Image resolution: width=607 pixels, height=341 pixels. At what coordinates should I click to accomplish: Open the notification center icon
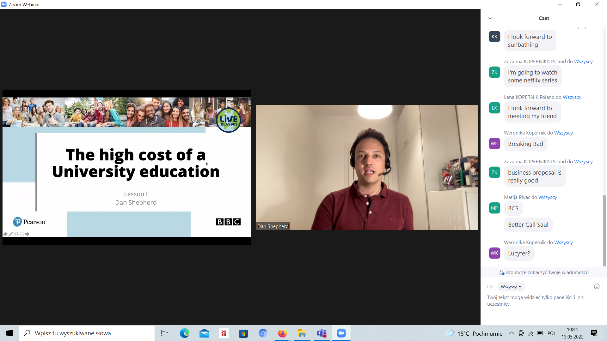[x=594, y=333]
